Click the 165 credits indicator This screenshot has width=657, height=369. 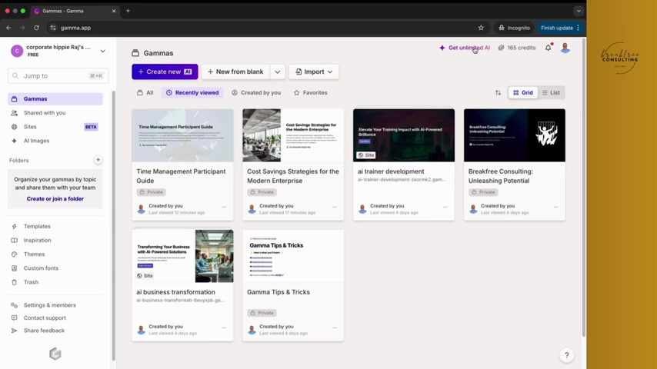(517, 48)
